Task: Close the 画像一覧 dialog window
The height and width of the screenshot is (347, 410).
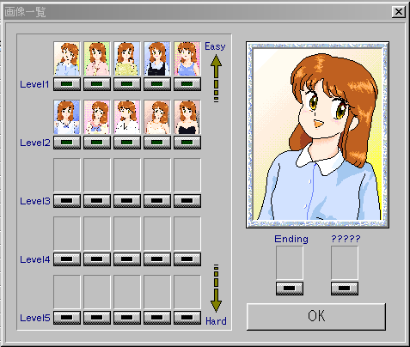Action: (x=399, y=12)
